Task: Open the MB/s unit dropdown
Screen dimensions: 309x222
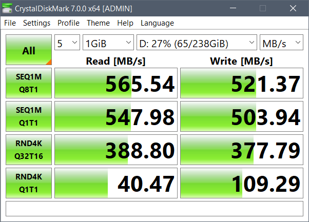Action: tap(281, 43)
